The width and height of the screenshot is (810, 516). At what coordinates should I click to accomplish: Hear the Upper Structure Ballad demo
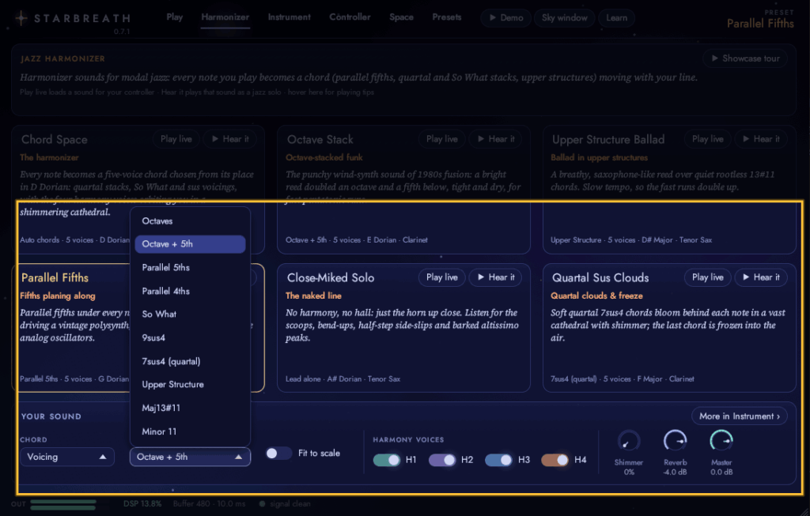coord(761,139)
